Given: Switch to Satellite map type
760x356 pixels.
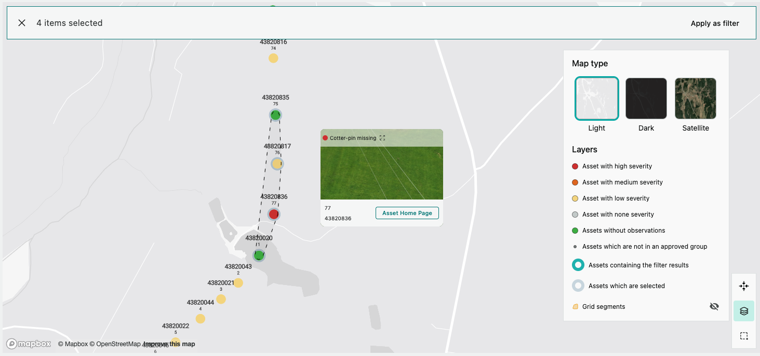Looking at the screenshot, I should 695,98.
